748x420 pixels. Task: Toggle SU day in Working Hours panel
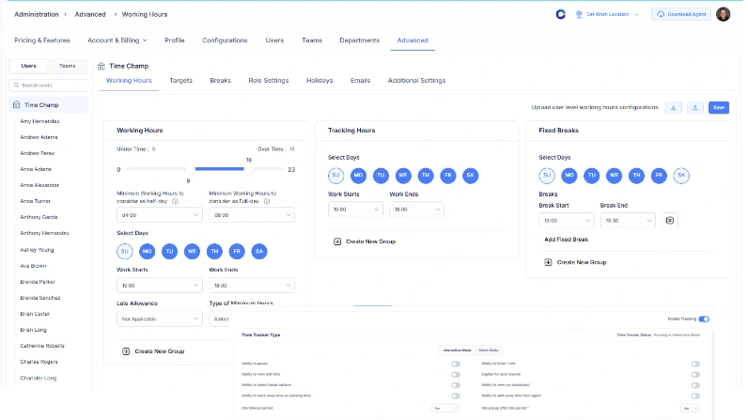124,251
